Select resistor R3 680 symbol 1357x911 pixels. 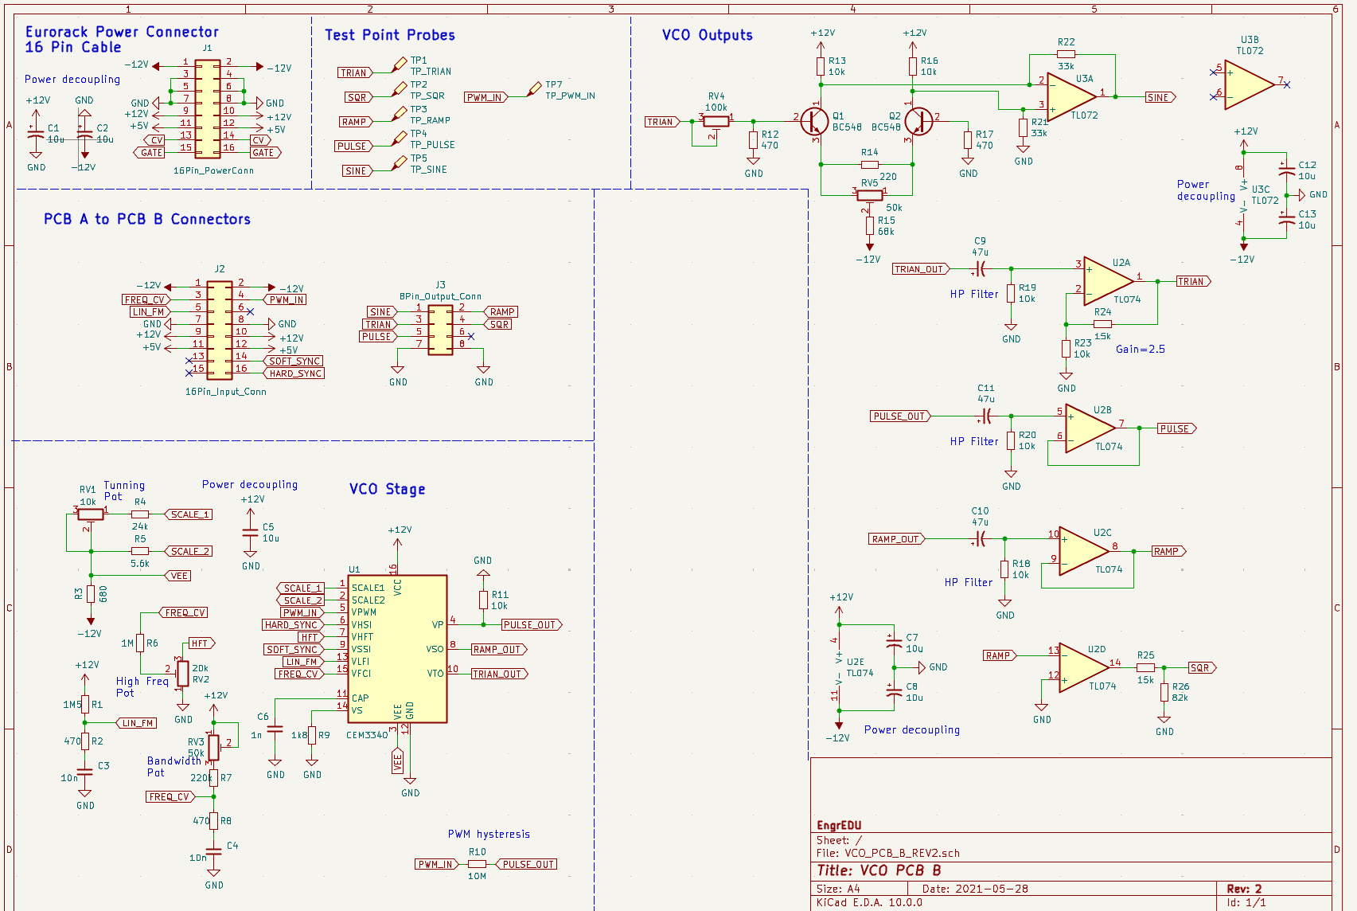[91, 593]
